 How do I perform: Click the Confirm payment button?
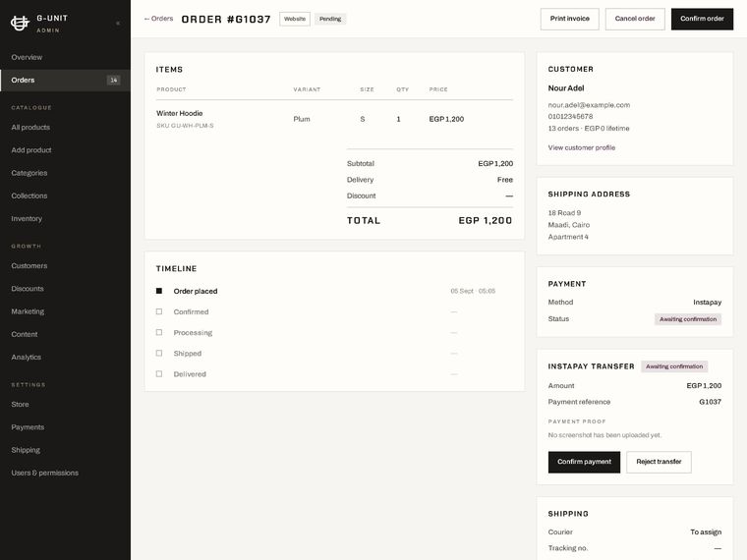point(584,462)
